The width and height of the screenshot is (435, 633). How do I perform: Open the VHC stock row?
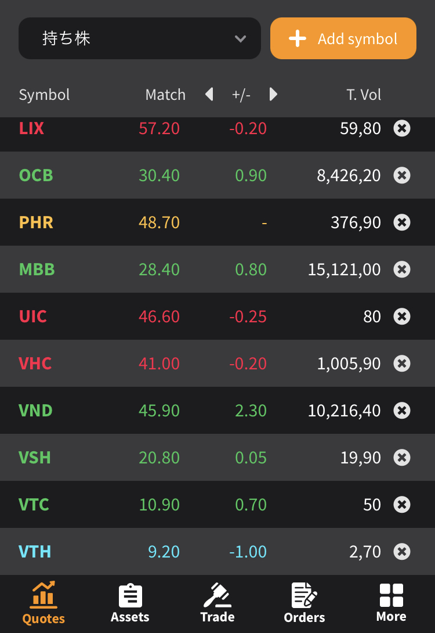pos(217,364)
